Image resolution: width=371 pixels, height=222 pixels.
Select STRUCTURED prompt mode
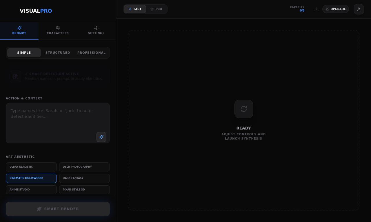[58, 53]
